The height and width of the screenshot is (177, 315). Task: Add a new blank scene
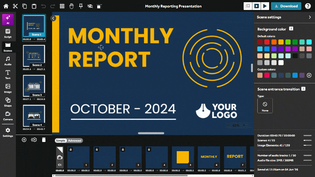point(24,140)
